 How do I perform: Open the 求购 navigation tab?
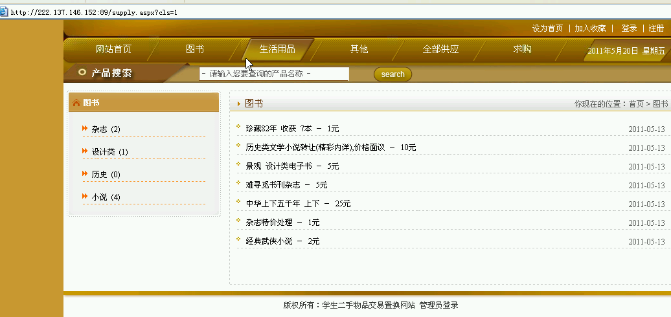522,49
